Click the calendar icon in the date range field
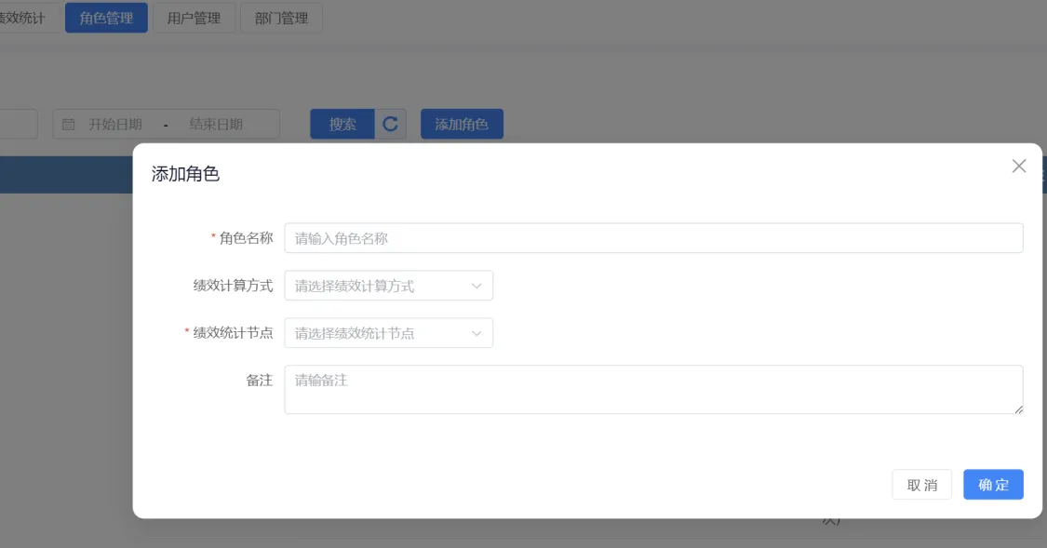Screen dimensions: 1047x548 tap(68, 124)
